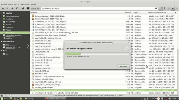Select the highlighted linuxmint-16-cinnamon-dvd-32bit.iso row
Image resolution: width=179 pixels, height=100 pixels.
pyautogui.click(x=103, y=90)
